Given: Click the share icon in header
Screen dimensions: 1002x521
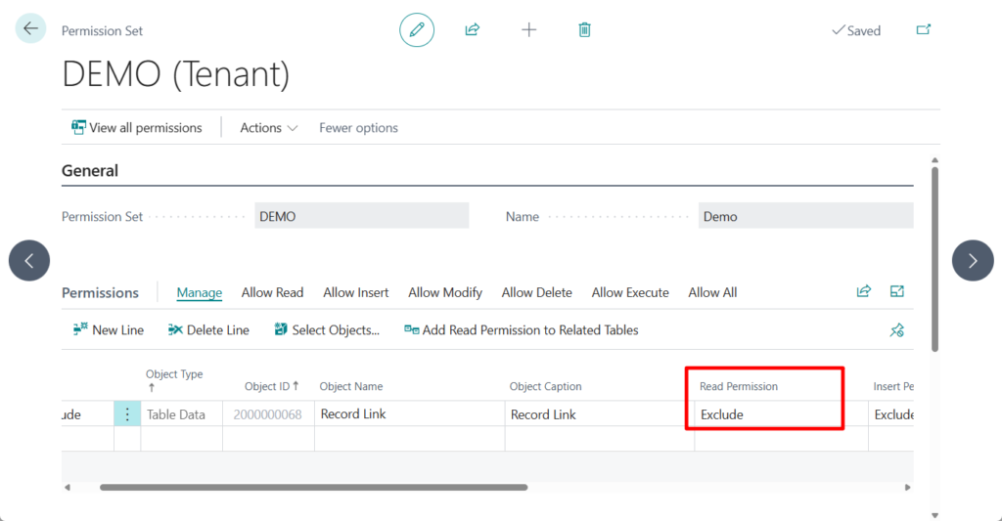Looking at the screenshot, I should coord(473,30).
